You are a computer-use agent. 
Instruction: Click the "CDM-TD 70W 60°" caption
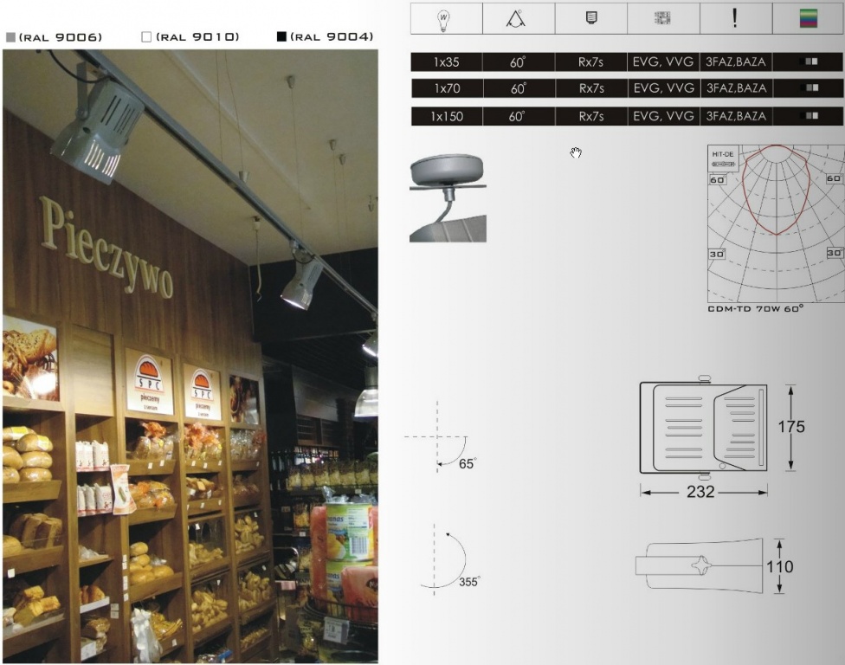[755, 309]
